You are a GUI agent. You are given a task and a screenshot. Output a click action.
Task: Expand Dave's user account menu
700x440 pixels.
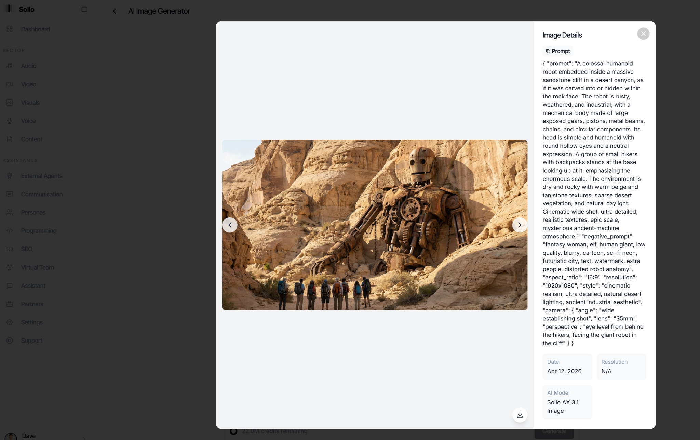pyautogui.click(x=44, y=436)
